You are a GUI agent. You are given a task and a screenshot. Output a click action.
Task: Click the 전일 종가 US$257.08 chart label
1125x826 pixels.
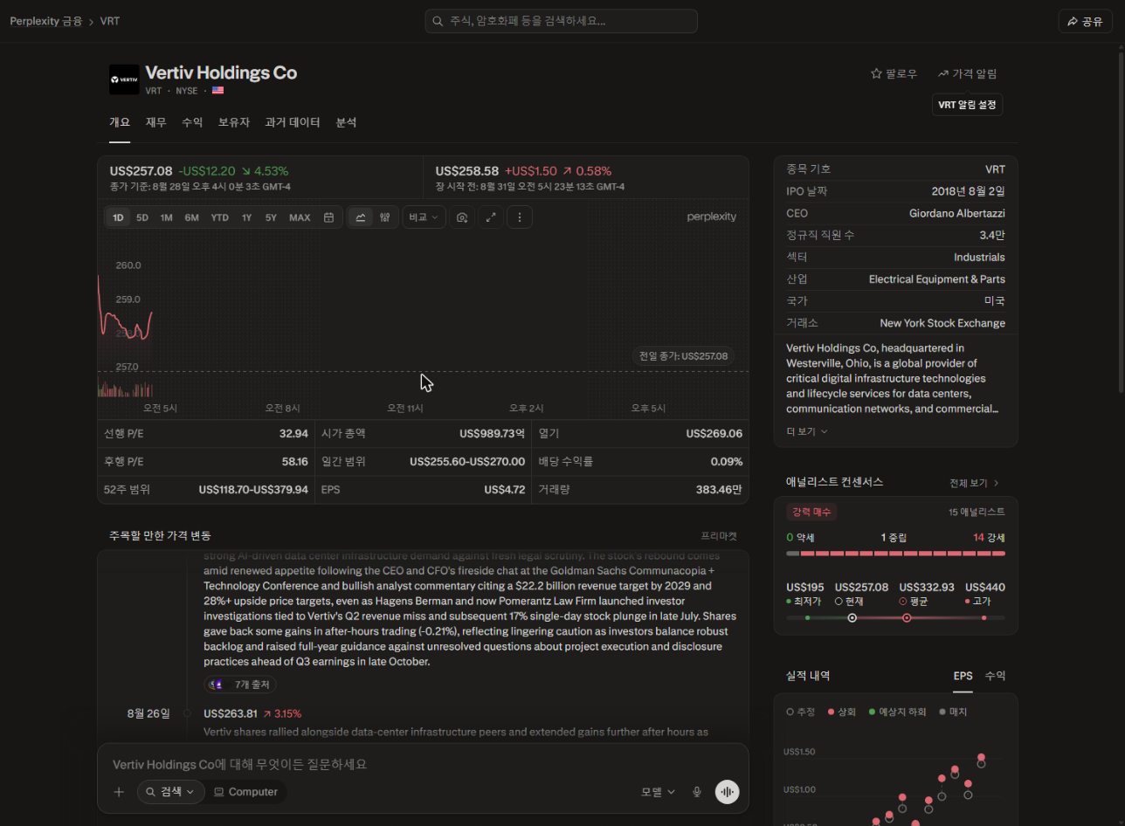click(683, 356)
